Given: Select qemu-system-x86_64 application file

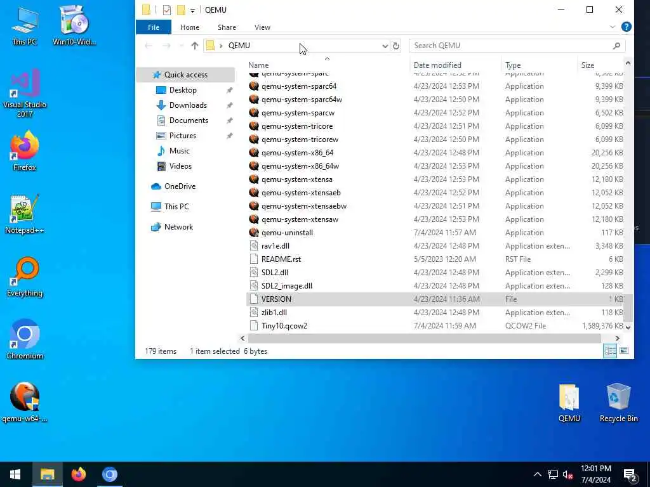Looking at the screenshot, I should 435,153.
